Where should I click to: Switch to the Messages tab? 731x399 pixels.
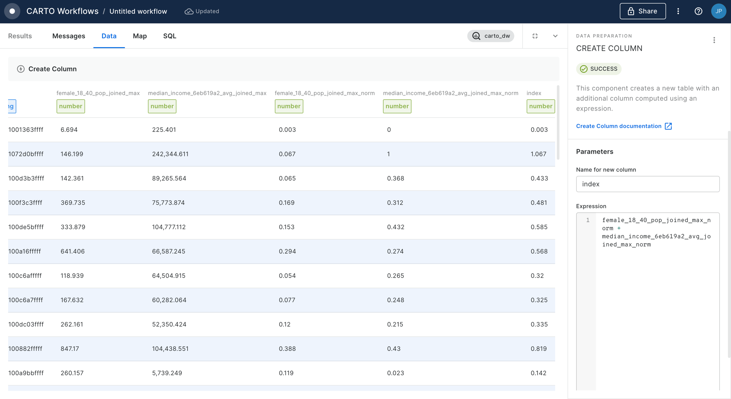click(x=69, y=36)
